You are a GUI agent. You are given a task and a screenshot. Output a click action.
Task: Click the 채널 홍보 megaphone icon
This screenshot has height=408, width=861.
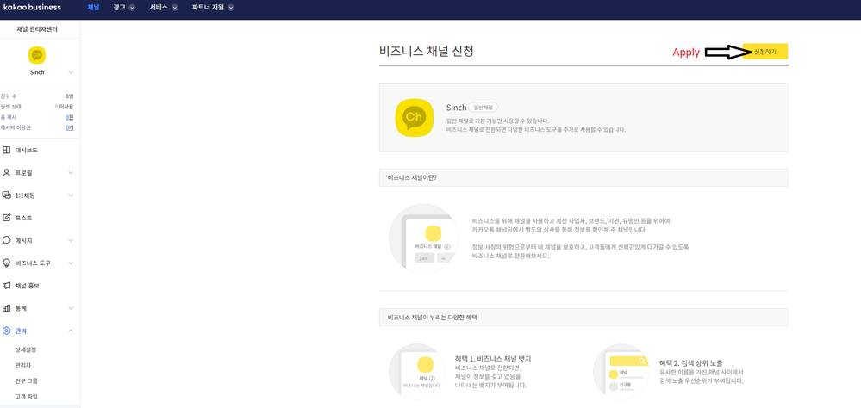pyautogui.click(x=7, y=286)
